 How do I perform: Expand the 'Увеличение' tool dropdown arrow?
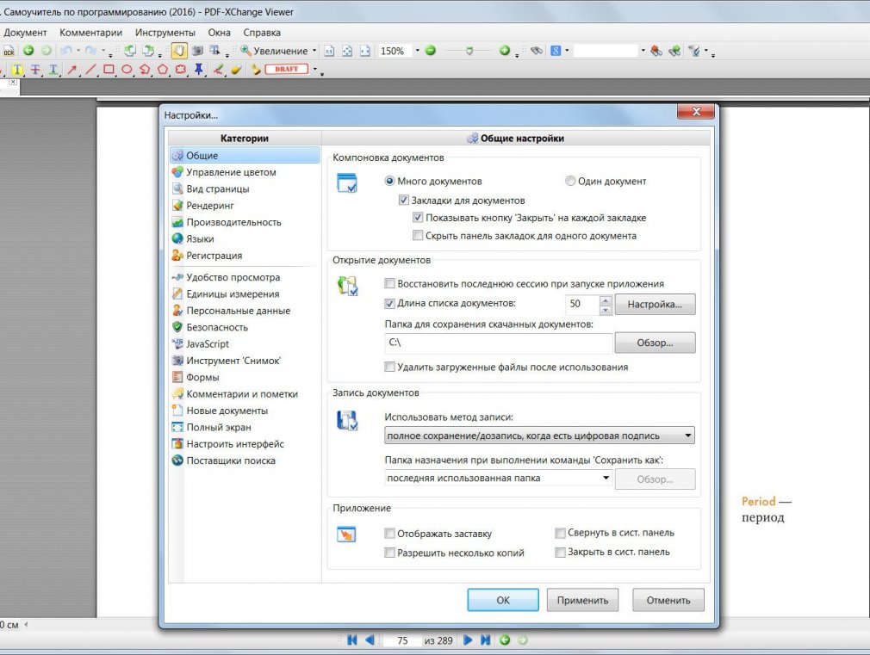tap(314, 51)
